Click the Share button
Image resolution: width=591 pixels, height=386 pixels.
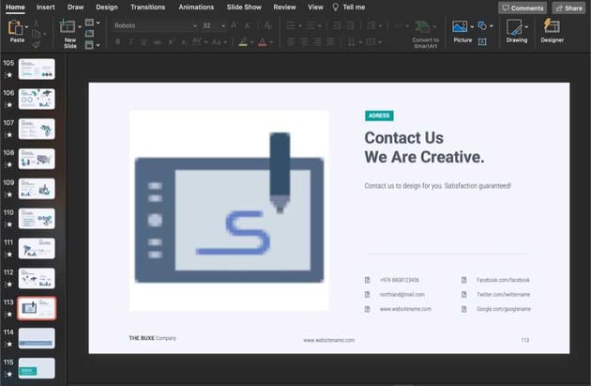pyautogui.click(x=568, y=8)
